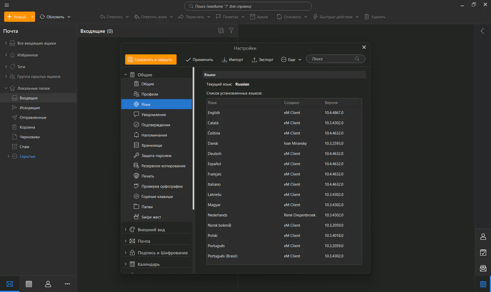Select Горячие клавиши in the settings tree
The height and width of the screenshot is (292, 491).
click(x=157, y=196)
